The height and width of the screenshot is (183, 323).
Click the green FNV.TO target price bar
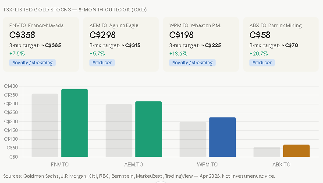point(75,123)
